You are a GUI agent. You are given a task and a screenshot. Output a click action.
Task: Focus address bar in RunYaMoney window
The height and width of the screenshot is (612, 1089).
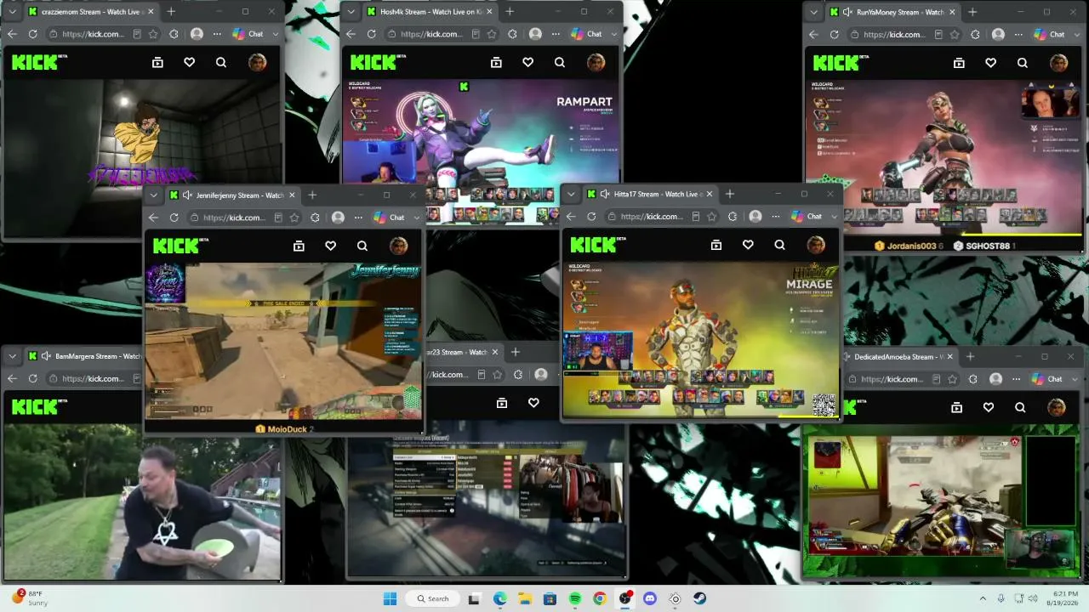click(x=893, y=34)
